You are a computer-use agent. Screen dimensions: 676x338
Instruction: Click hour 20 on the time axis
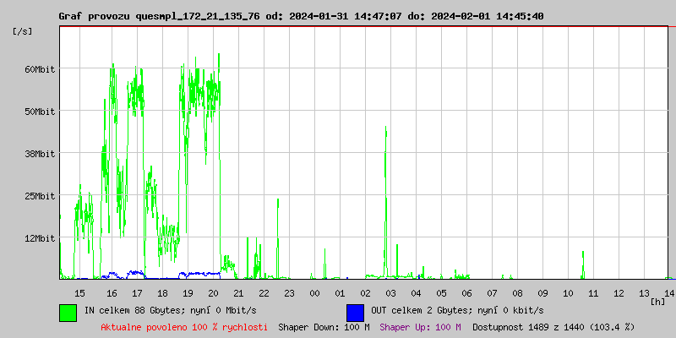click(213, 292)
